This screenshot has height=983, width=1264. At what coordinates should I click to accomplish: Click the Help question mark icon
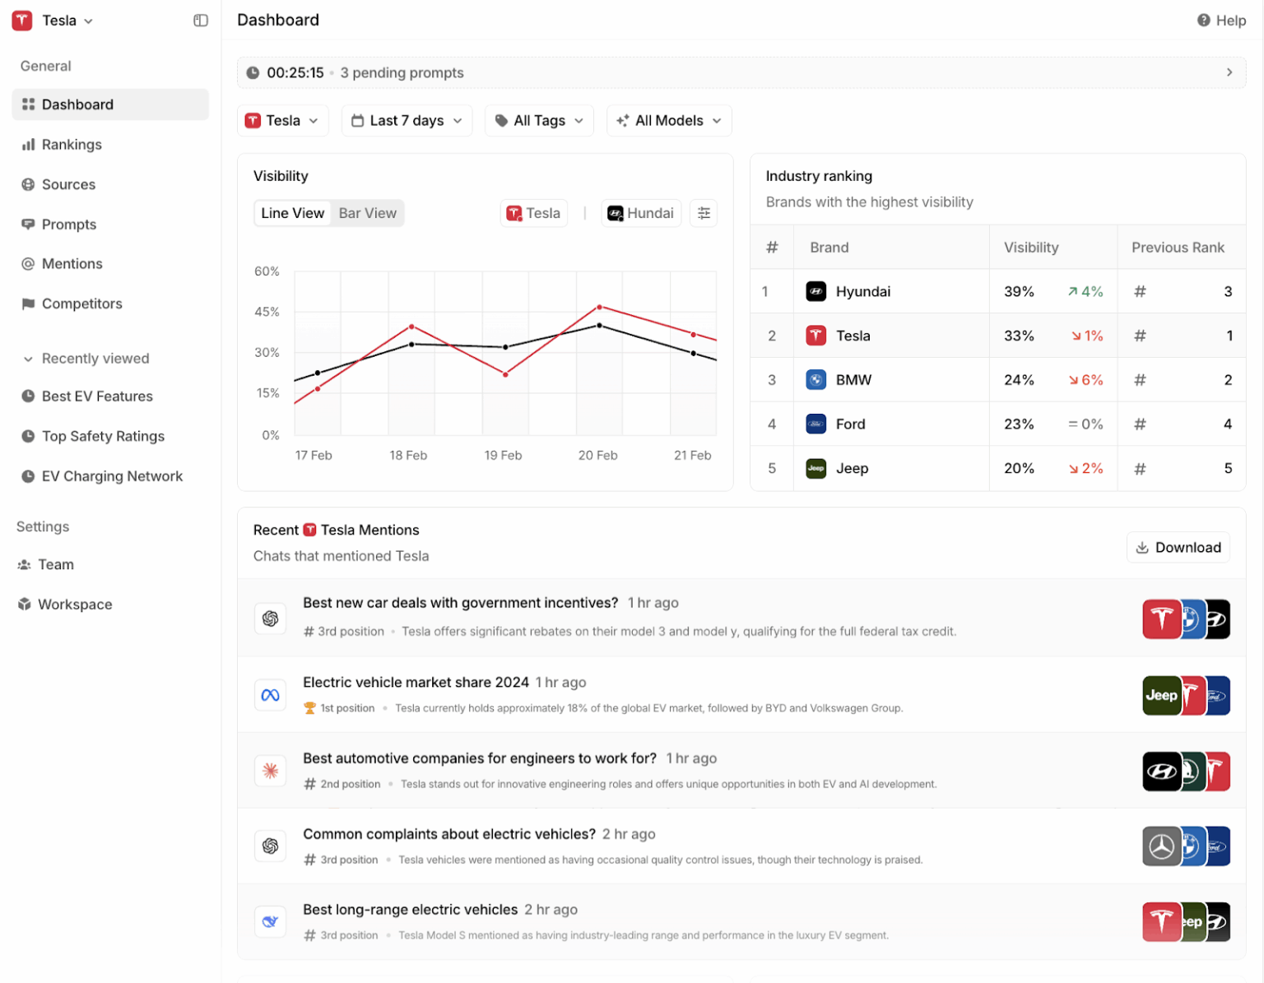(1203, 21)
